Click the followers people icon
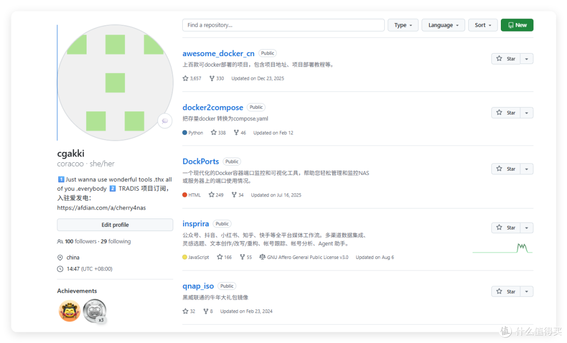This screenshot has height=343, width=567. [60, 241]
